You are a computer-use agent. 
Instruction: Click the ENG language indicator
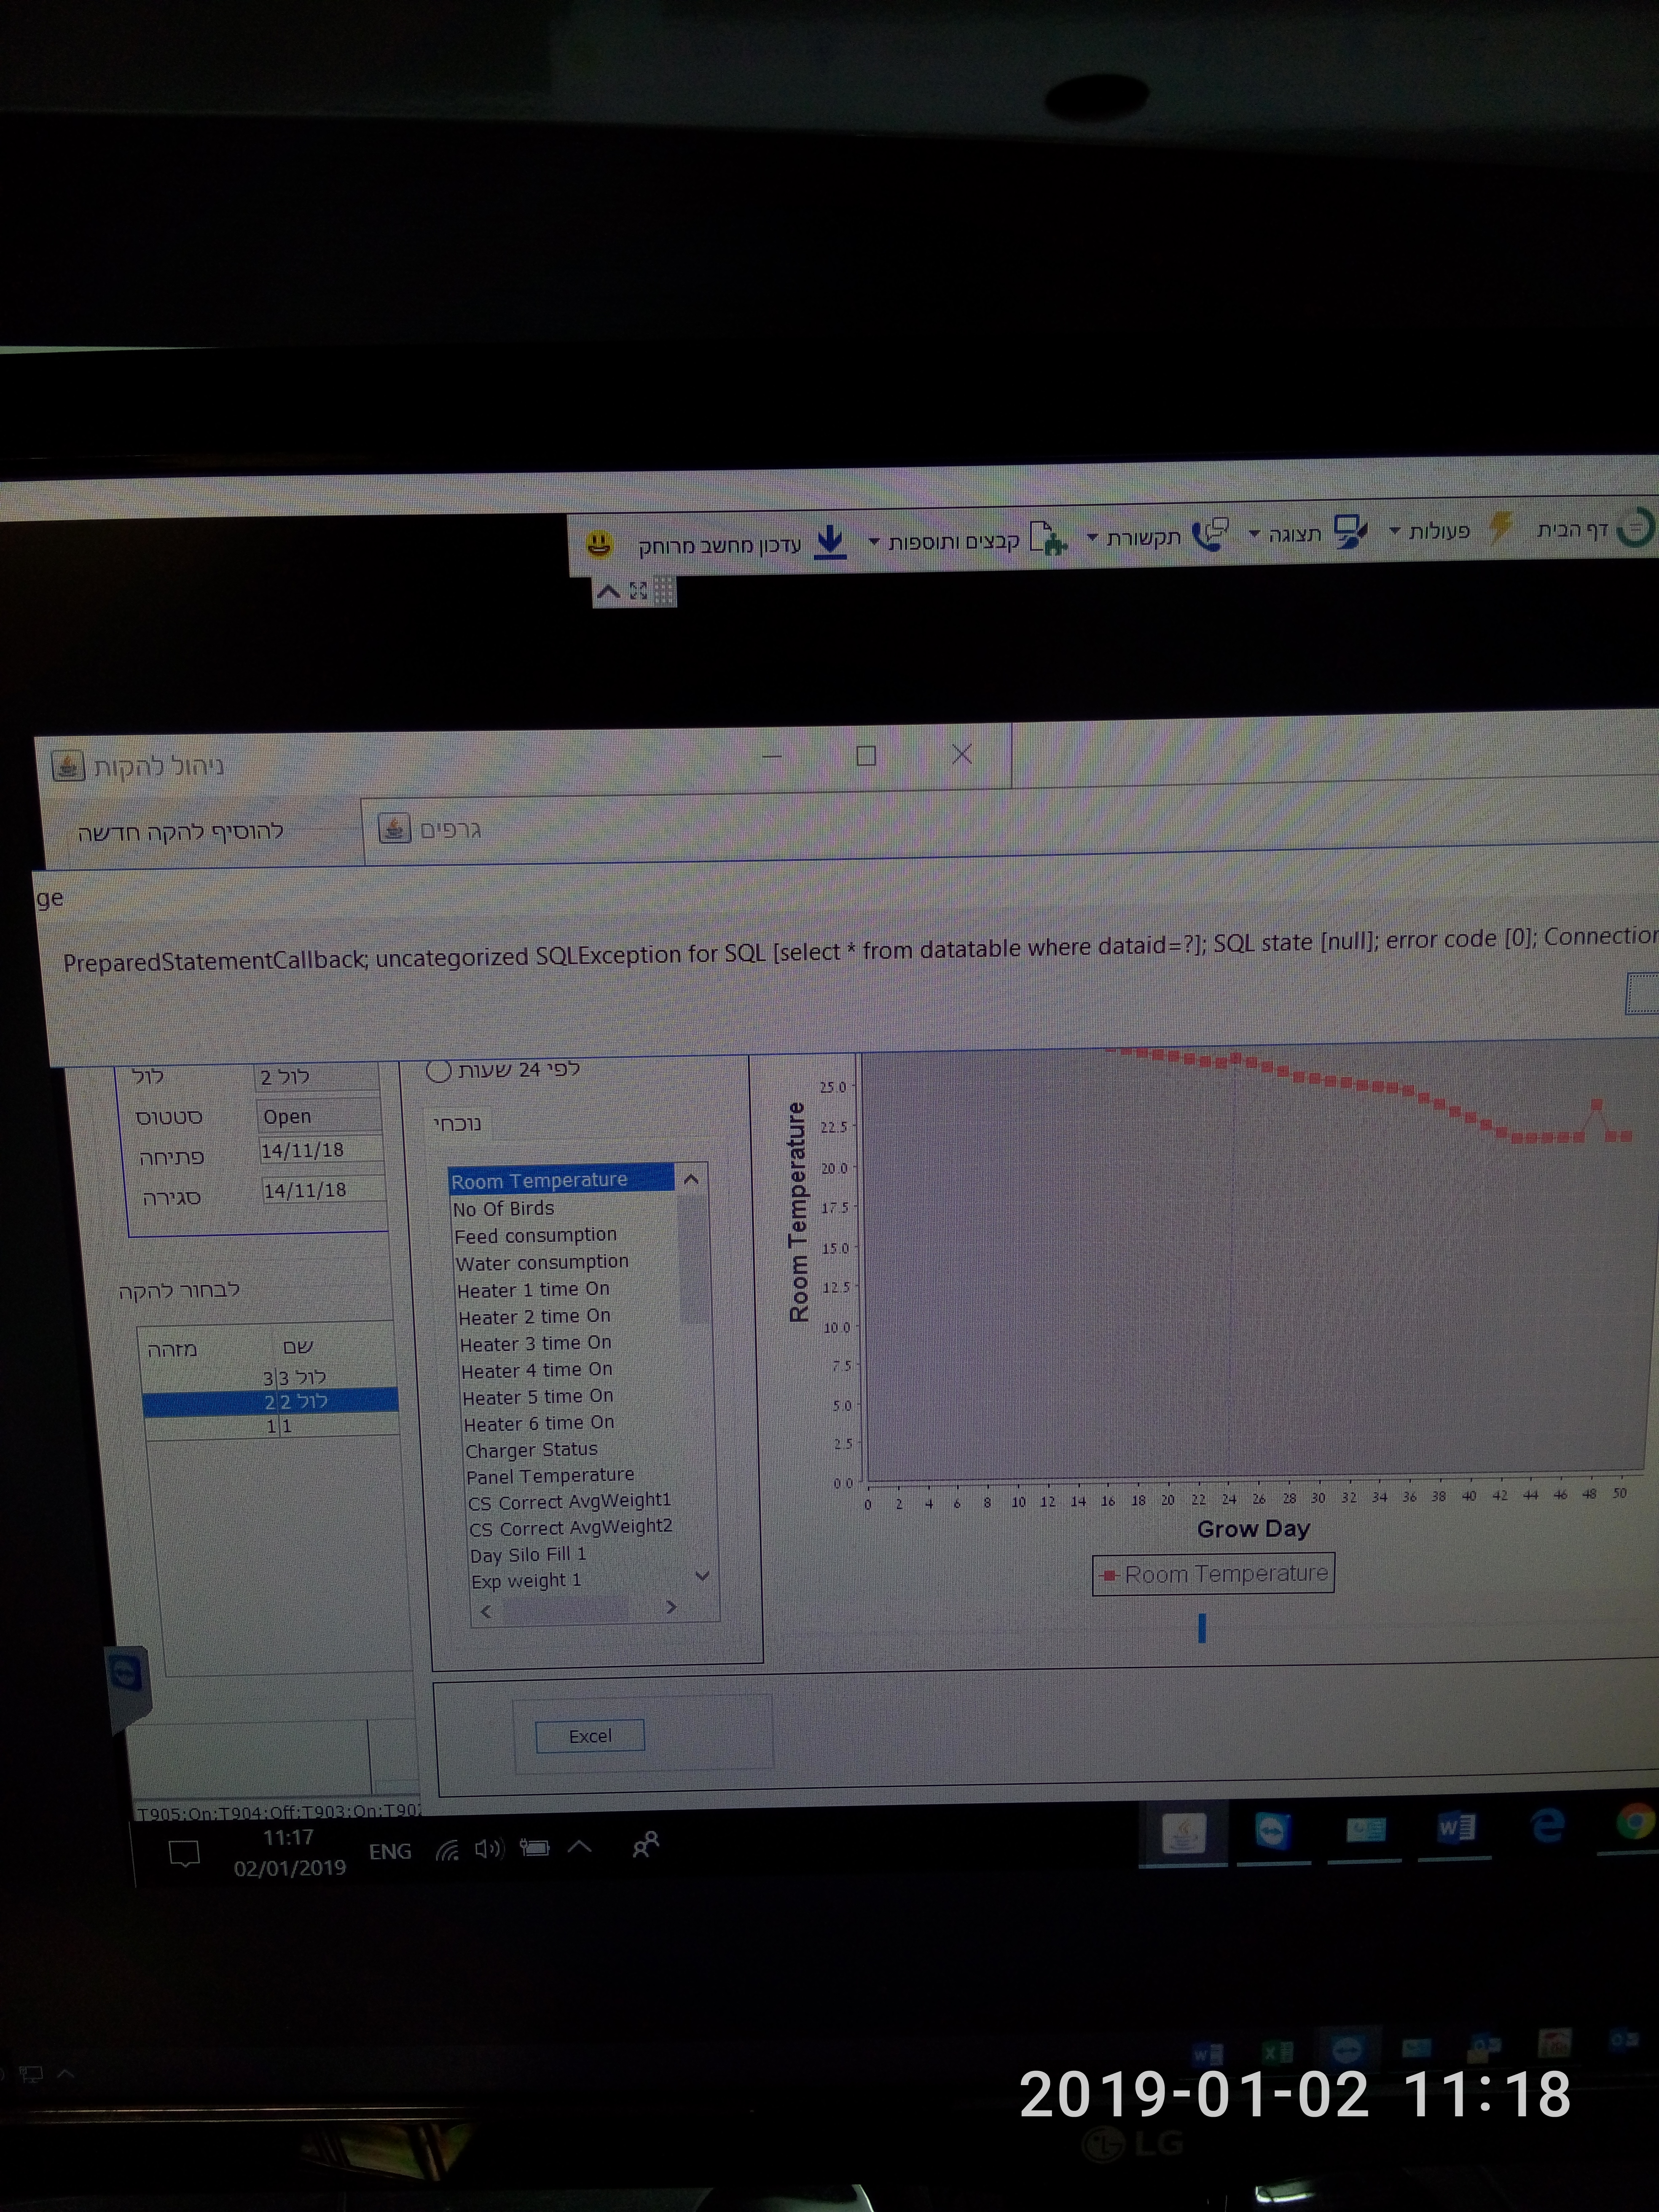(390, 1852)
